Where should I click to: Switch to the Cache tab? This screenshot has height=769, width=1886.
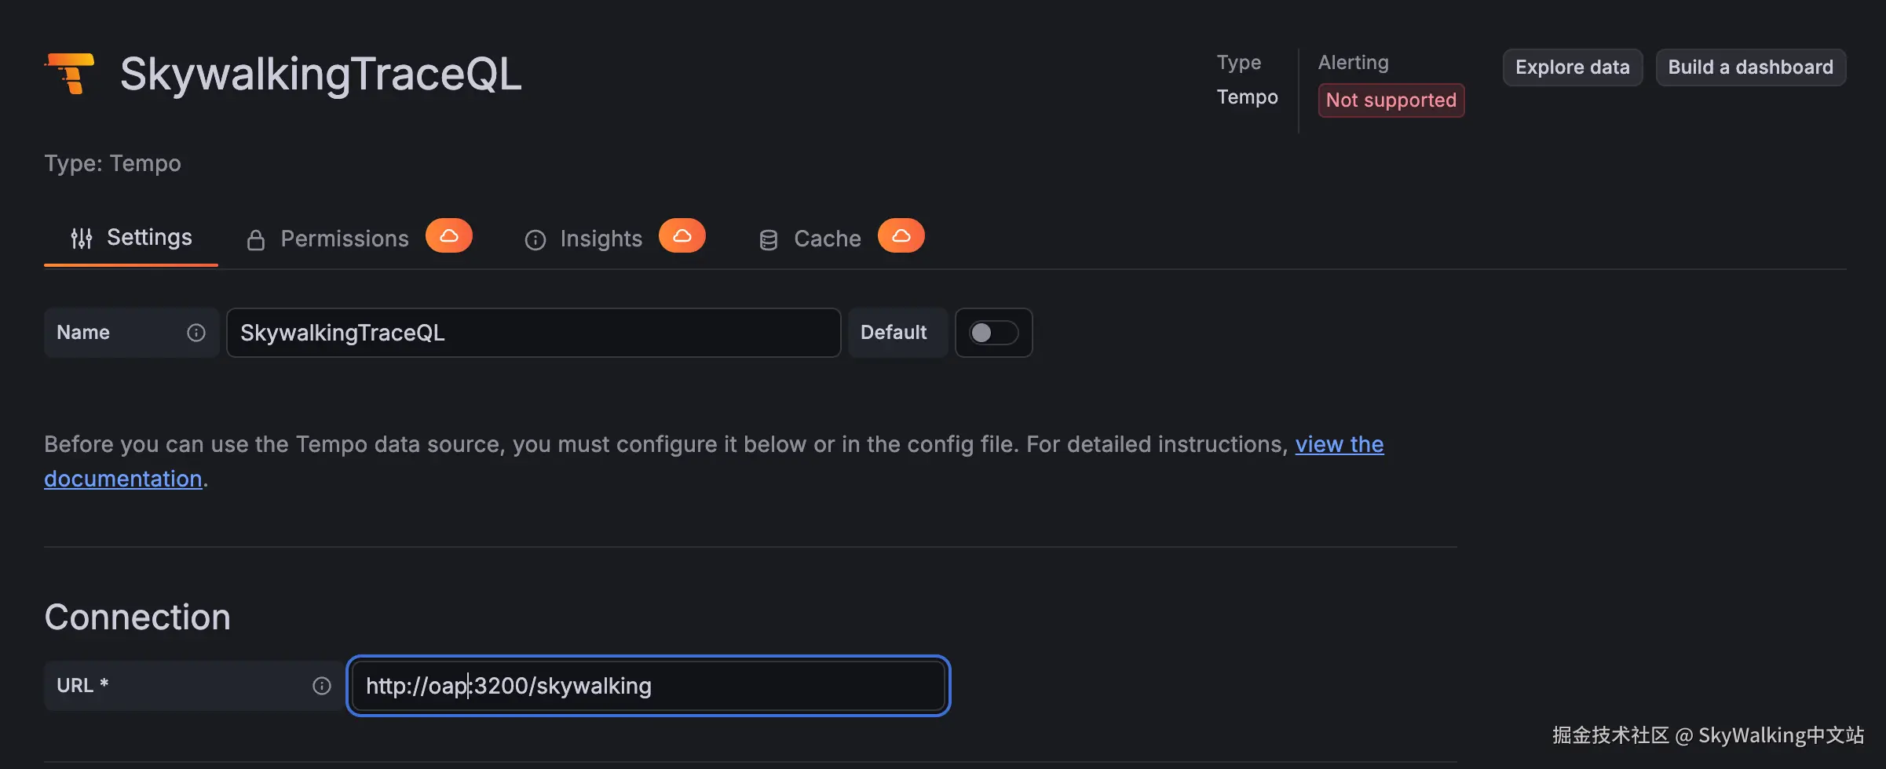pos(827,239)
